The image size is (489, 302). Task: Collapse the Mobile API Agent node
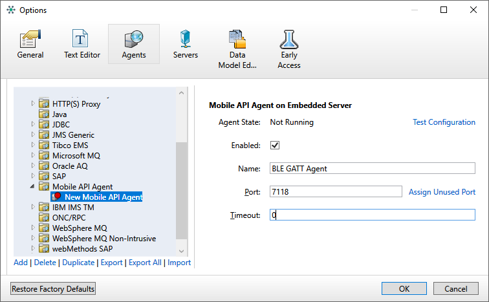pos(34,186)
